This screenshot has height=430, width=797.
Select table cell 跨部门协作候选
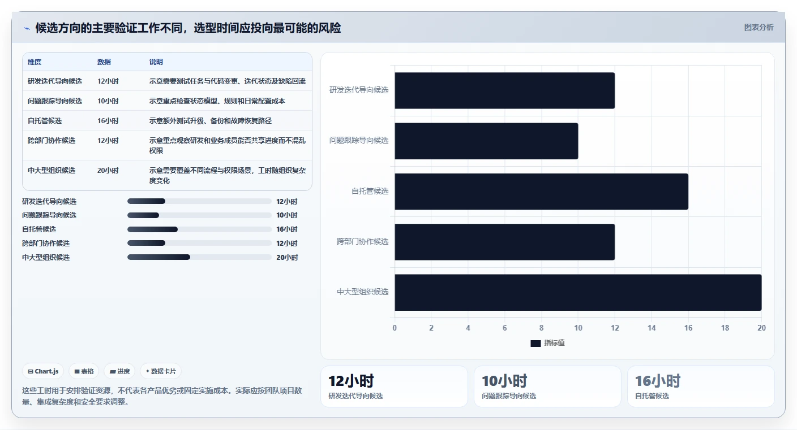click(52, 141)
